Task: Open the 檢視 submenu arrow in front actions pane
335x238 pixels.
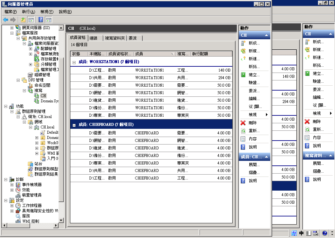Action: click(x=267, y=115)
